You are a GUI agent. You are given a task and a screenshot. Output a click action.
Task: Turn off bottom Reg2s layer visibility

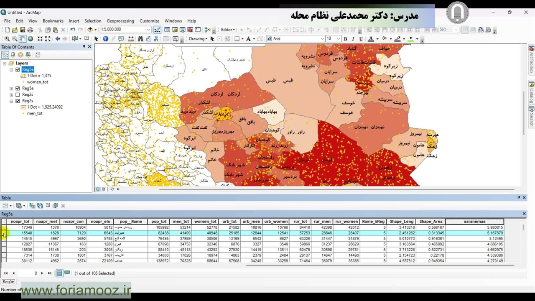(x=18, y=101)
